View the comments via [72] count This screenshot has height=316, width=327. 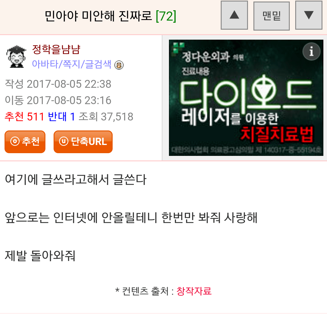166,16
